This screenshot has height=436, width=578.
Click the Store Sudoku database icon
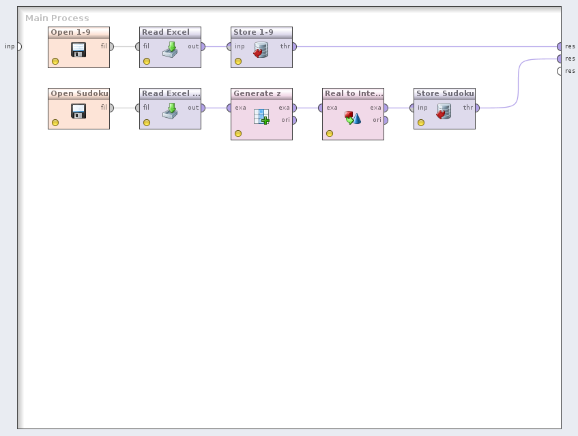[444, 111]
